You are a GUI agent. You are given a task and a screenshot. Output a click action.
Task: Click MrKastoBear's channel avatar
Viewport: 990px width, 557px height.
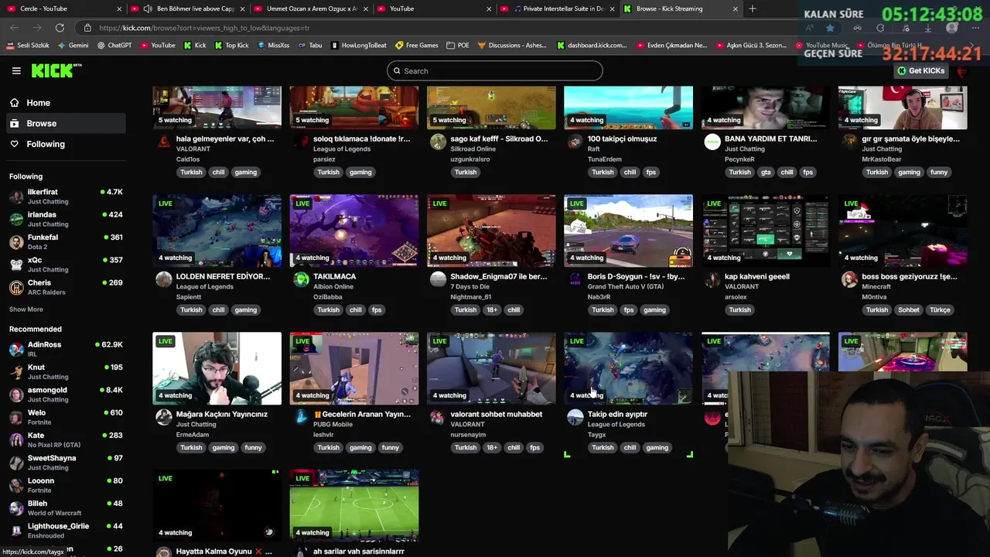[849, 142]
